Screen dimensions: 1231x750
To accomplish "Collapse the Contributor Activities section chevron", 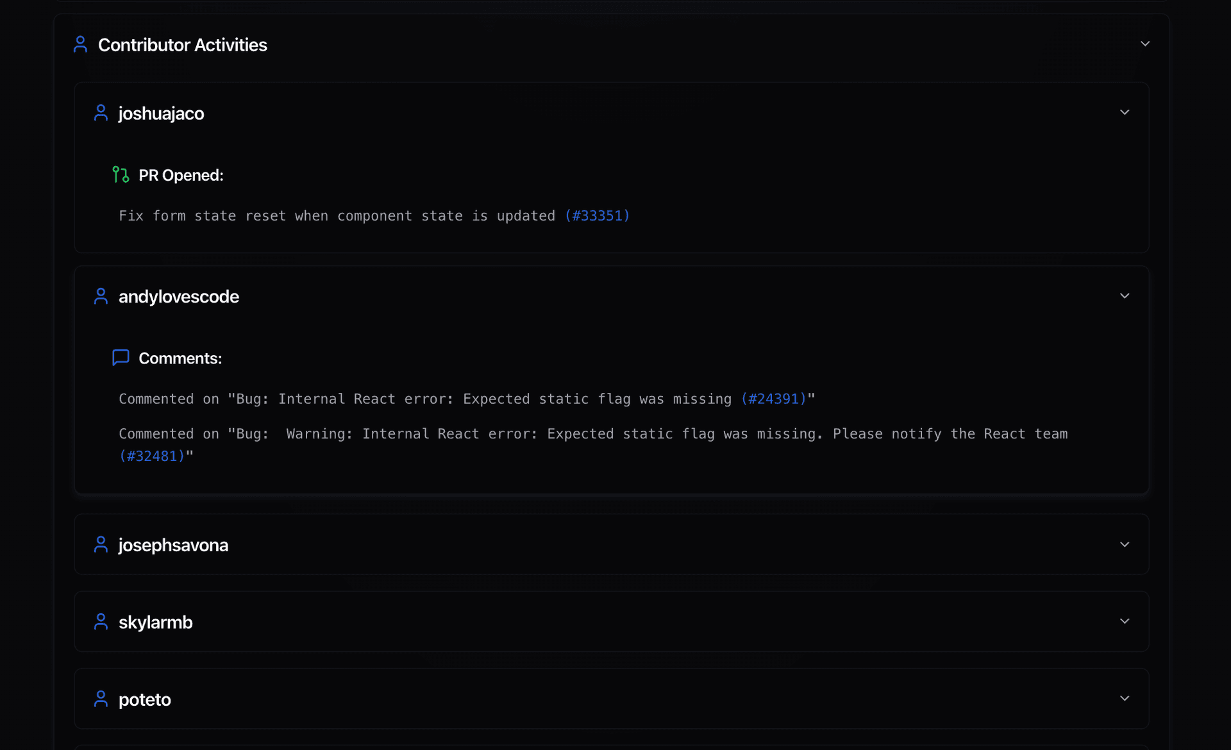I will (1145, 44).
